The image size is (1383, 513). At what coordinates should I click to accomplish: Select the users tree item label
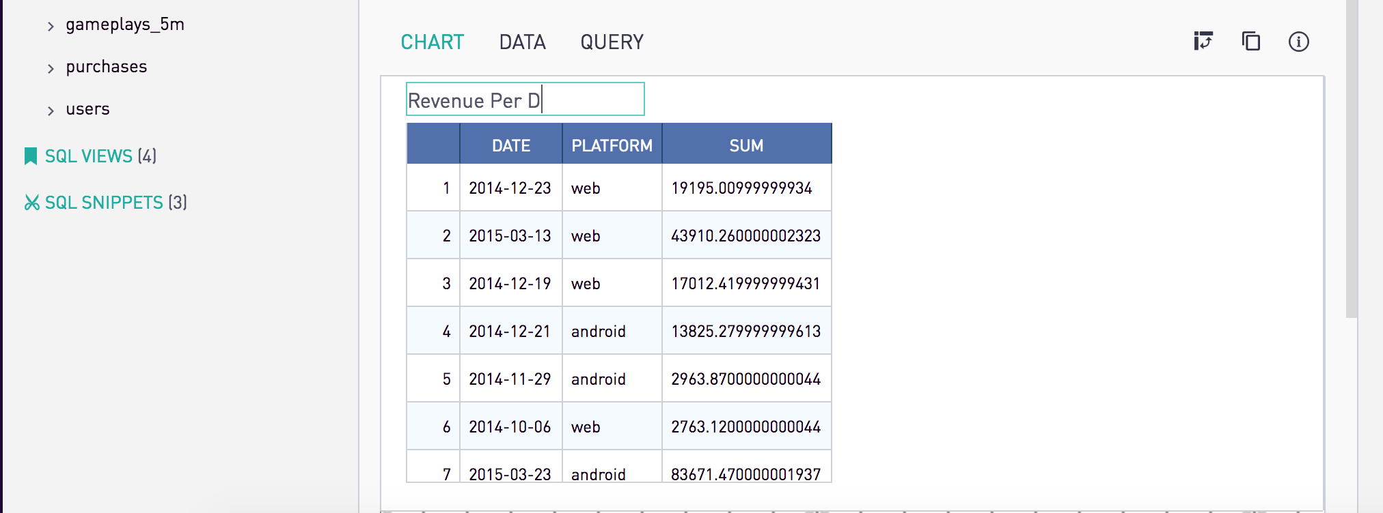click(x=87, y=109)
